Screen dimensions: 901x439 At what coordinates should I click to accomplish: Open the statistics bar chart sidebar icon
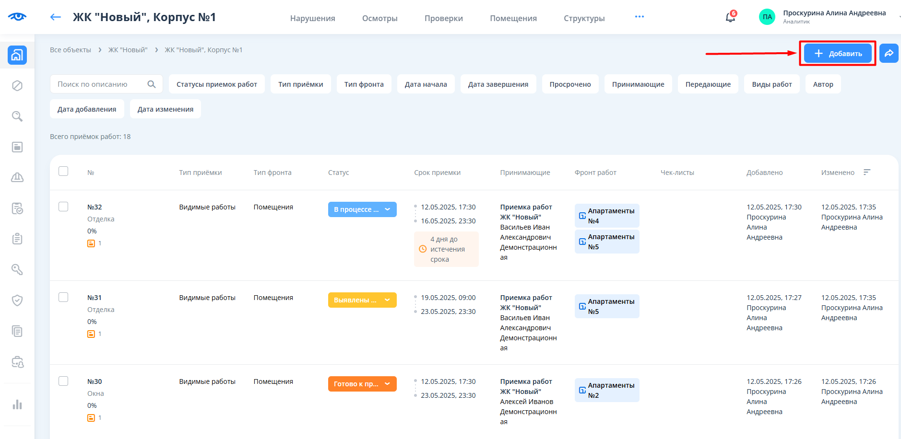point(17,404)
